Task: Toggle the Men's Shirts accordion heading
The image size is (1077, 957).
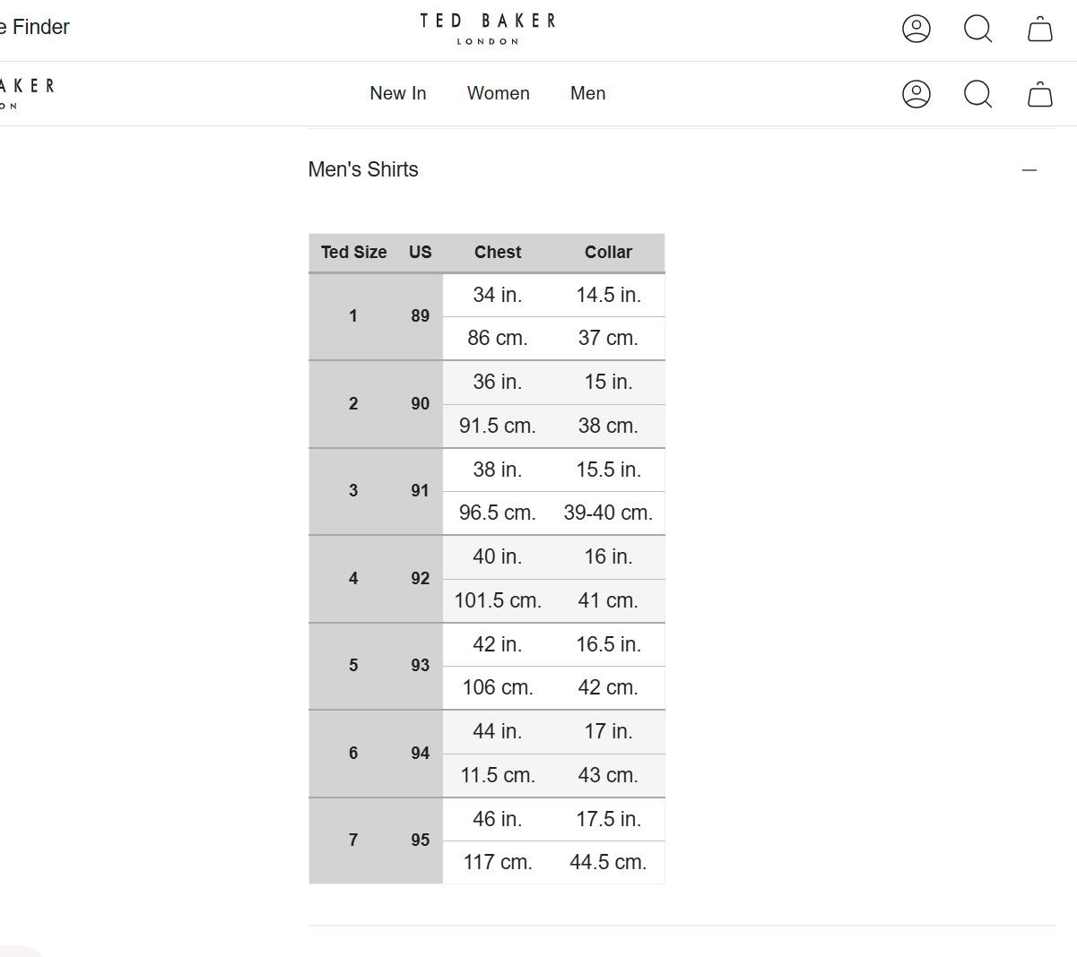Action: click(363, 169)
